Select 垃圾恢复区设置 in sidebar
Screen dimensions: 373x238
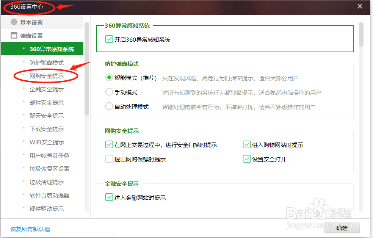pos(50,169)
